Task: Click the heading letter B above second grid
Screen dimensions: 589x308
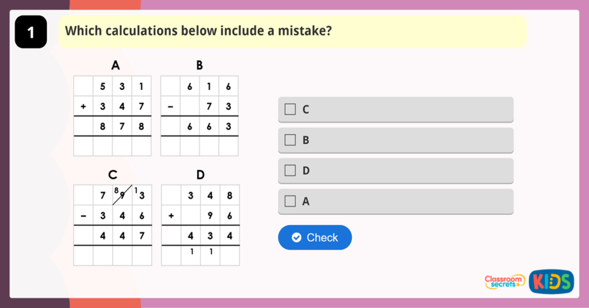Action: point(200,66)
